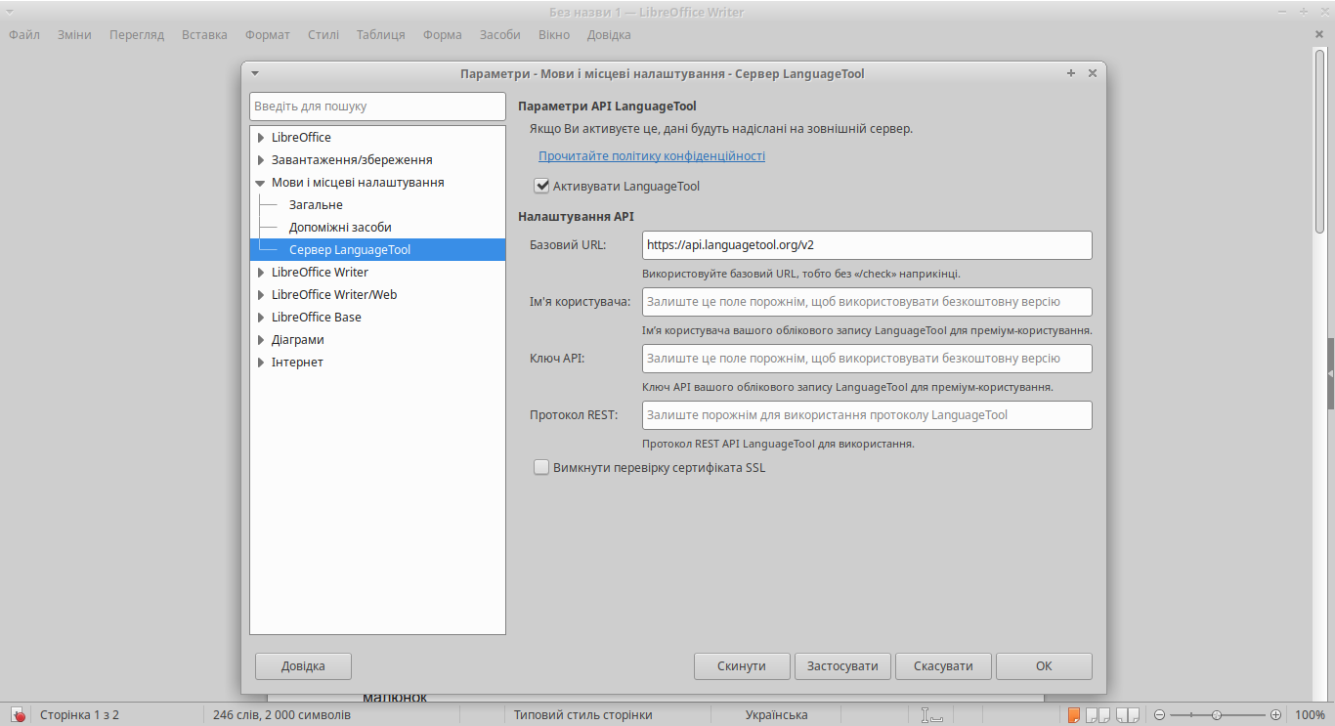Collapse the Мови і місцеві налаштування node
This screenshot has height=726, width=1335.
(x=261, y=183)
